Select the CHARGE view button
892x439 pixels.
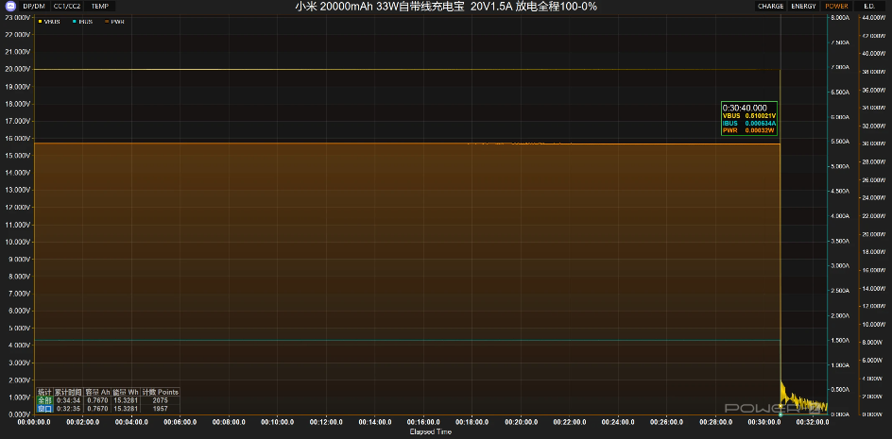coord(770,7)
